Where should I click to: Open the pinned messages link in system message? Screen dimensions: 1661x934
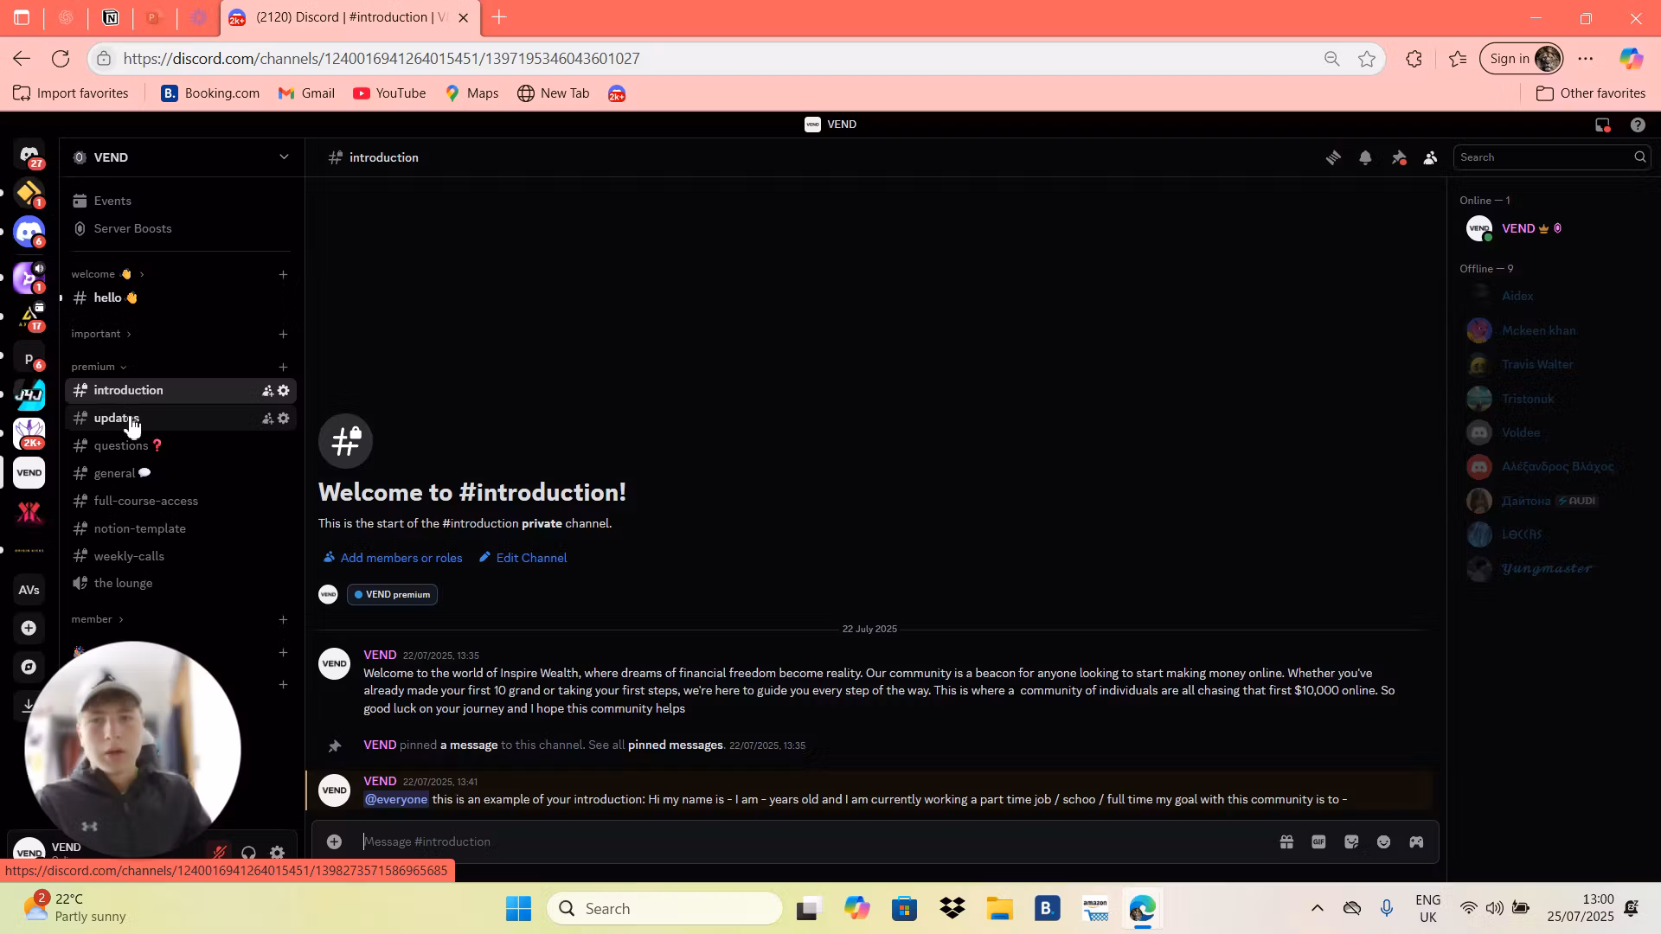(676, 745)
